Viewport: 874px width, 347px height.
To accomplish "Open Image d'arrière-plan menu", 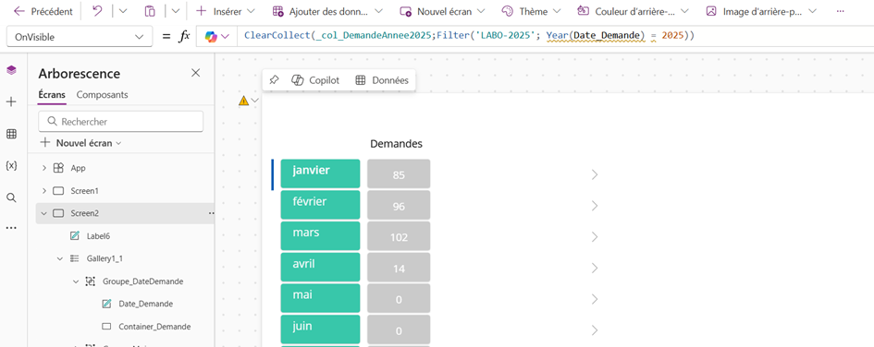I will (x=761, y=11).
